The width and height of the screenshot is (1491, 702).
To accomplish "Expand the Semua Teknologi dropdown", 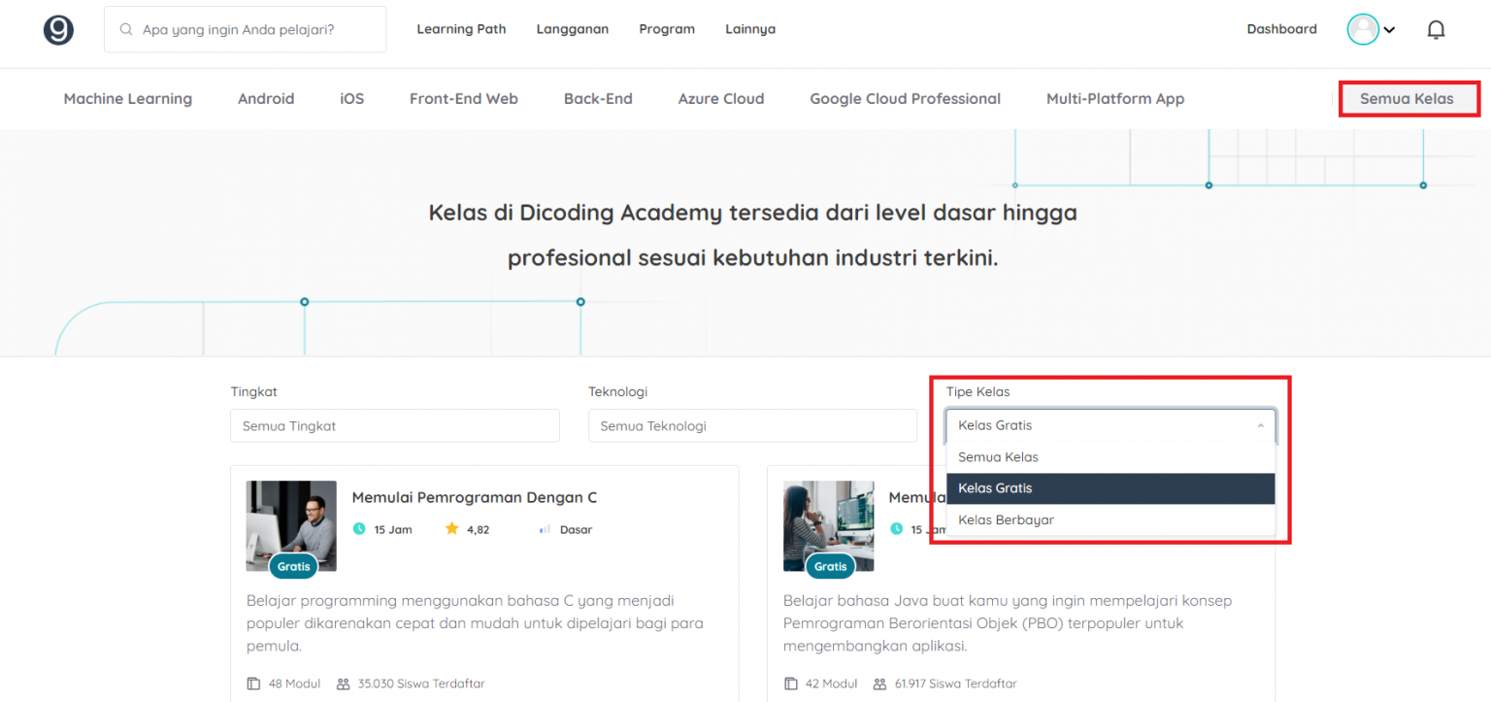I will pyautogui.click(x=752, y=425).
